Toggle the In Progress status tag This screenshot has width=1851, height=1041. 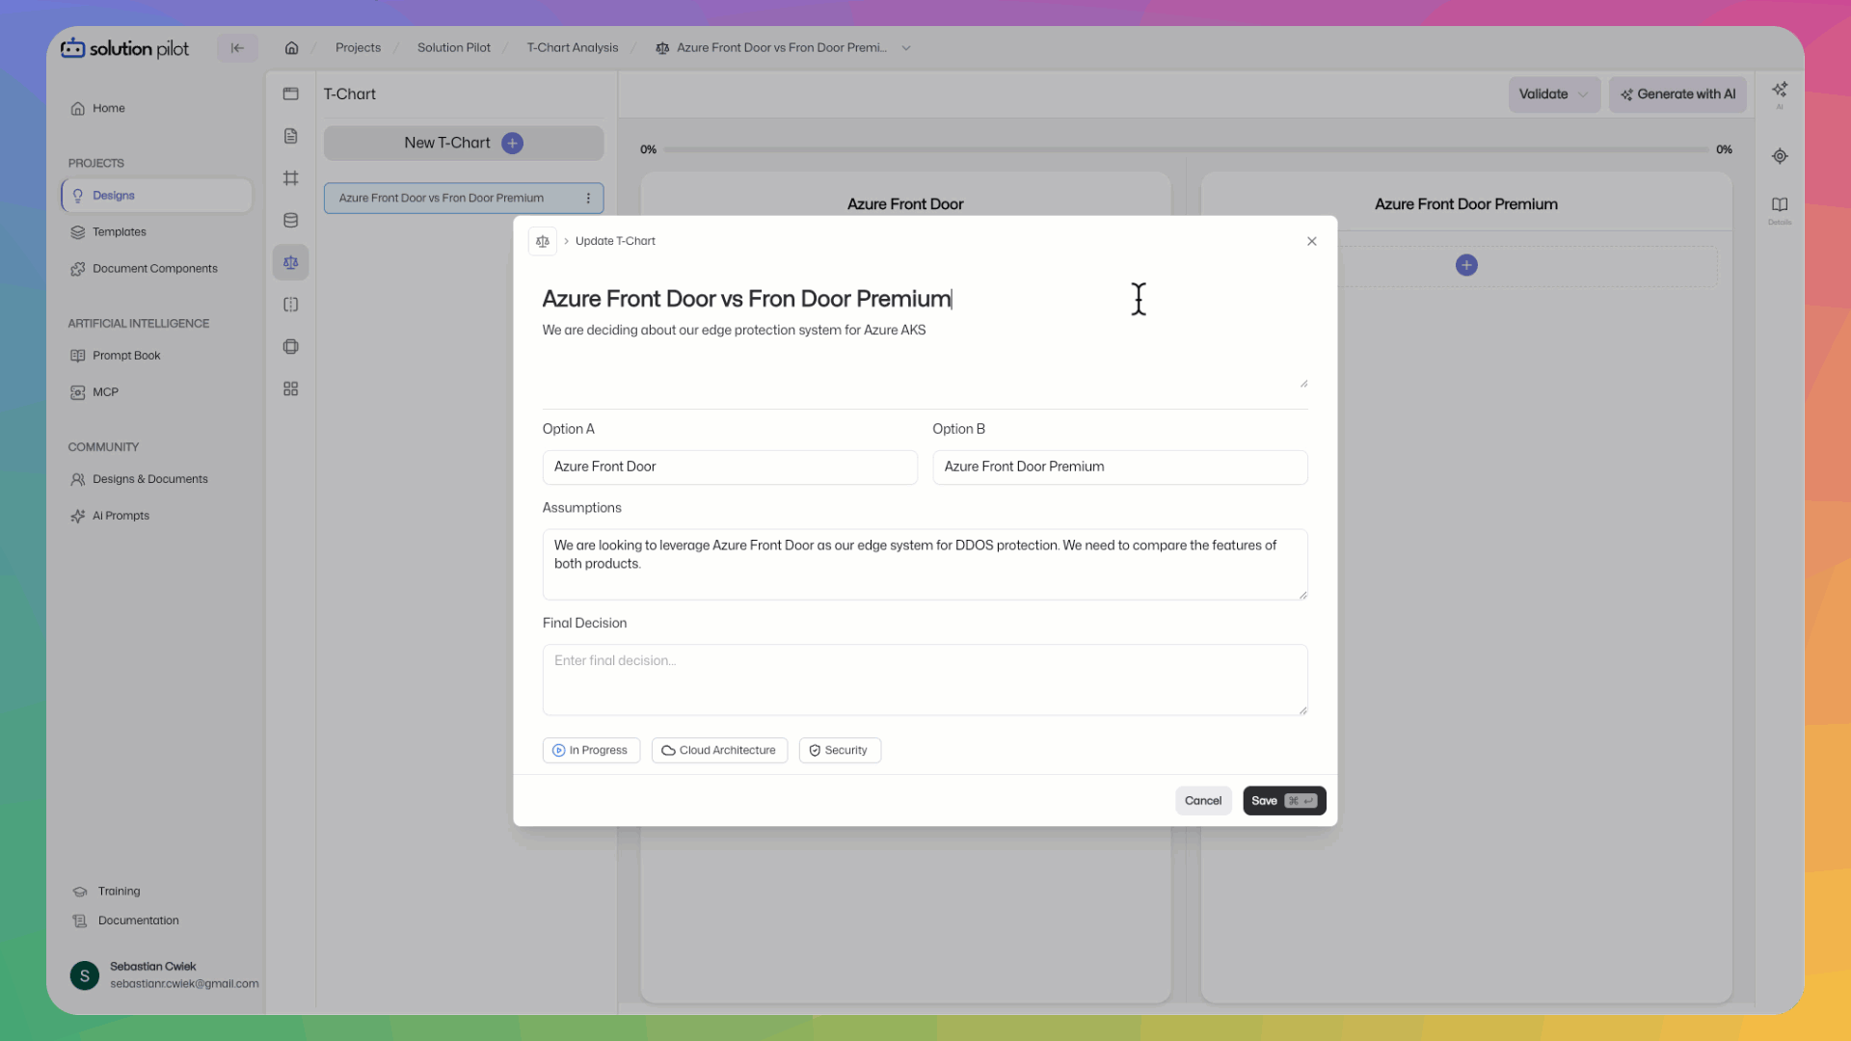(591, 751)
